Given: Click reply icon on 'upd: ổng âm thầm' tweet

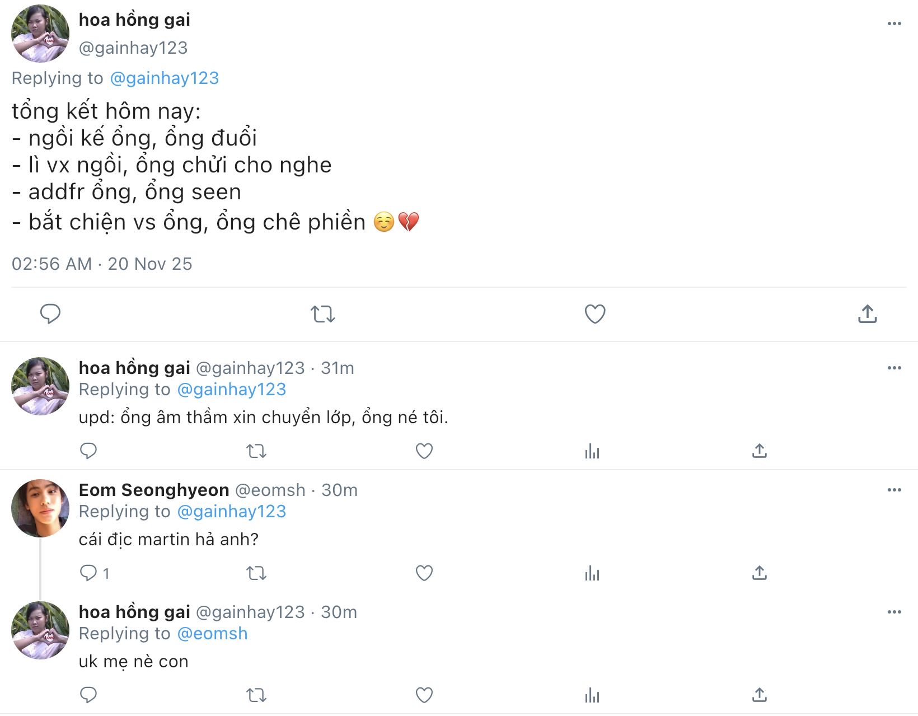Looking at the screenshot, I should tap(88, 451).
